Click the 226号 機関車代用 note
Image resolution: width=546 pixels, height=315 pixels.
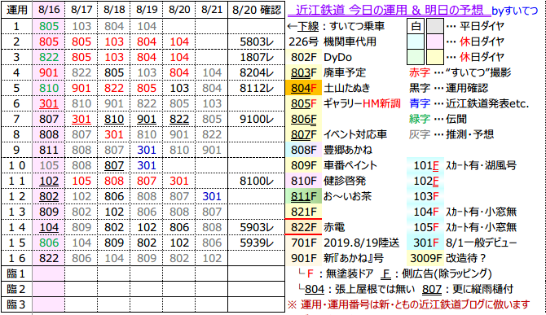point(332,42)
